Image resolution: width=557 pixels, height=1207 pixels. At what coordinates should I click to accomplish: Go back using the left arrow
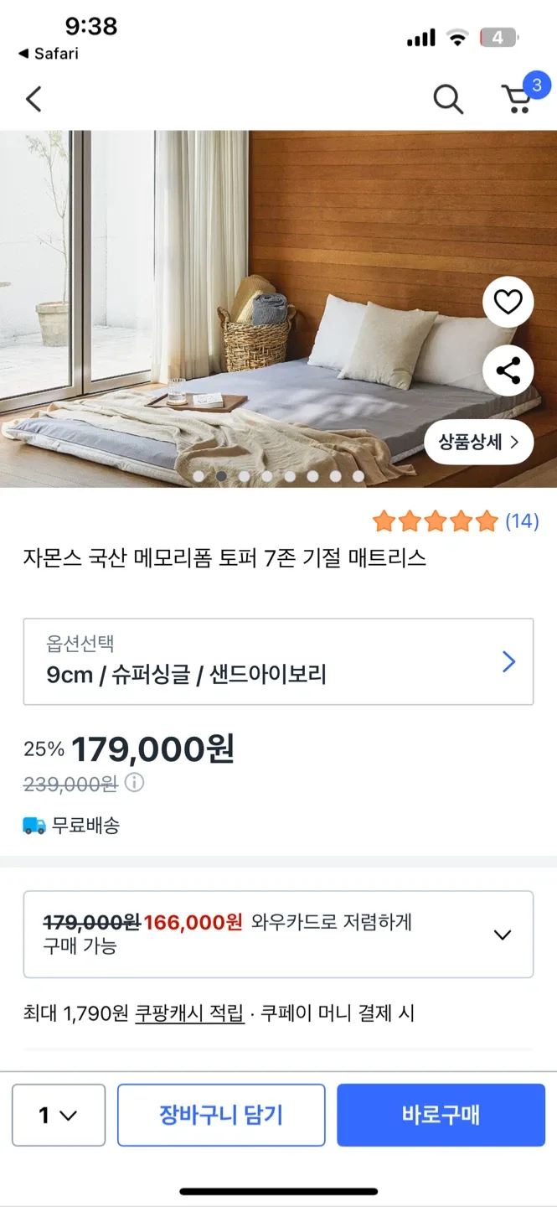tap(34, 100)
